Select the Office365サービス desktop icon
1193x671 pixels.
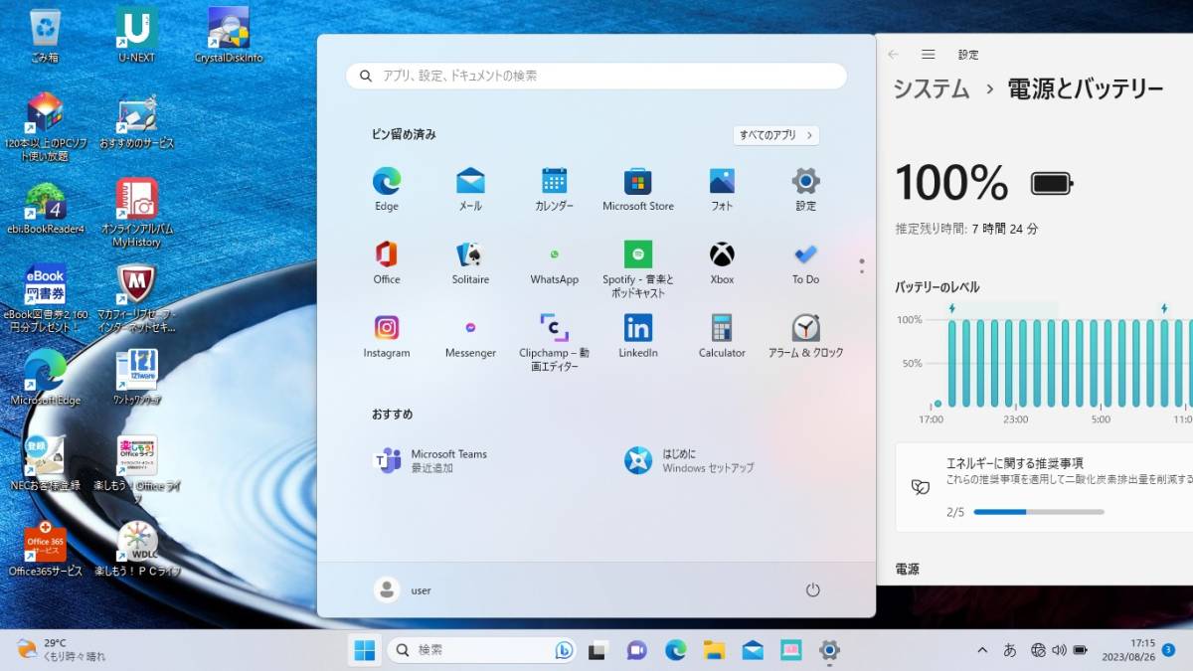[45, 550]
